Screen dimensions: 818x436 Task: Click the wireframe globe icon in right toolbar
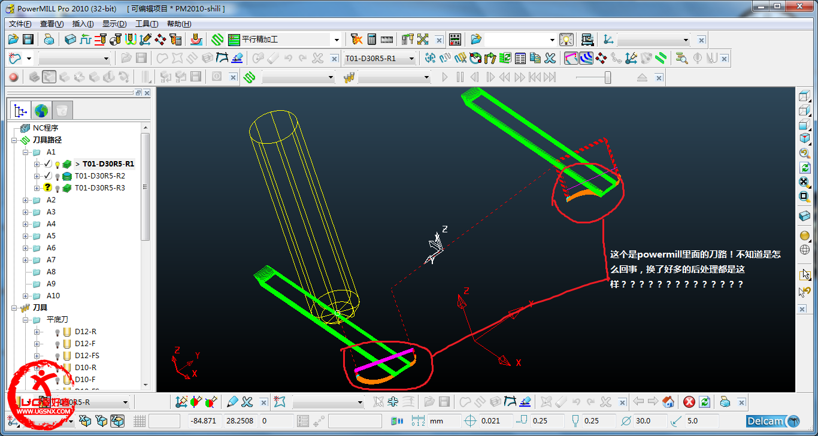(805, 250)
